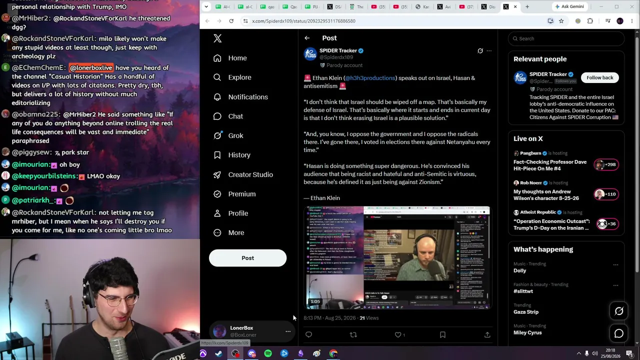Viewport: 640px width, 360px height.
Task: Open Chat in X sidebar
Action: click(x=228, y=116)
